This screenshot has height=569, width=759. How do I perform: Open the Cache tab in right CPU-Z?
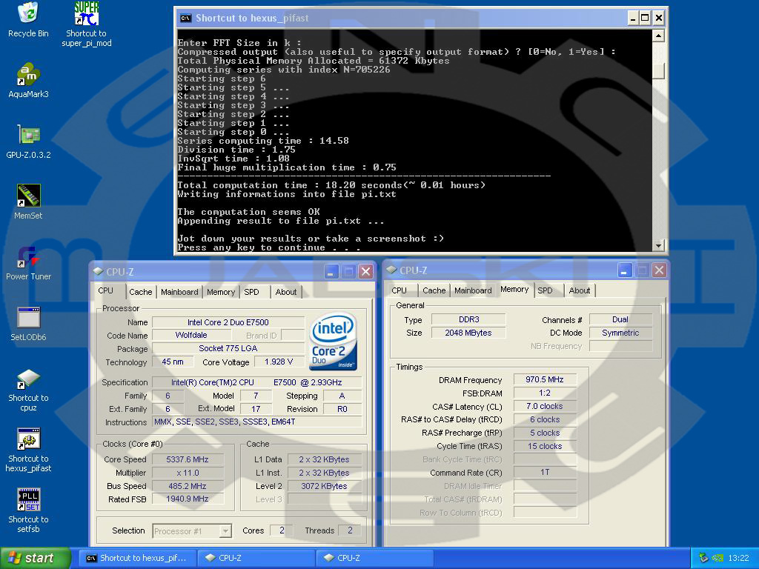434,290
